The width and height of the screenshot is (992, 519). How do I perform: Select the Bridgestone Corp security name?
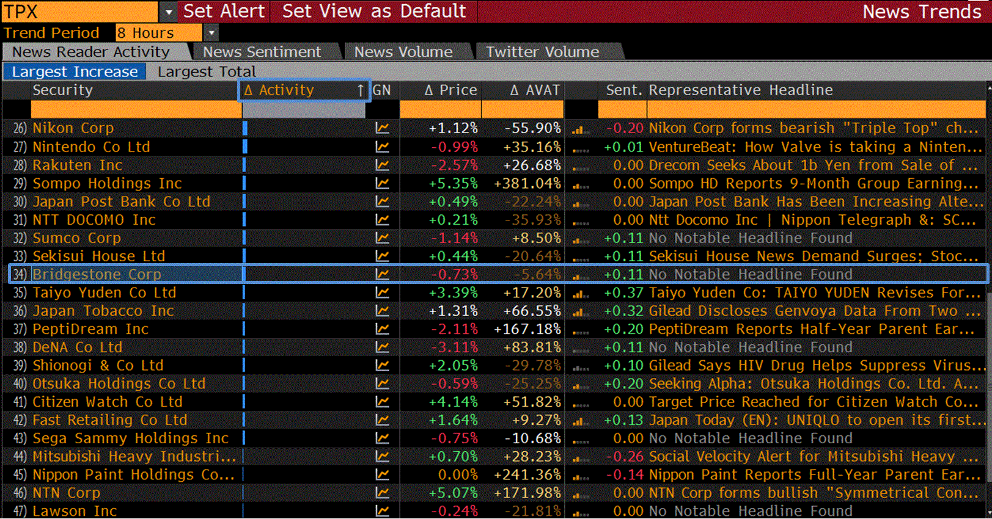(x=97, y=275)
